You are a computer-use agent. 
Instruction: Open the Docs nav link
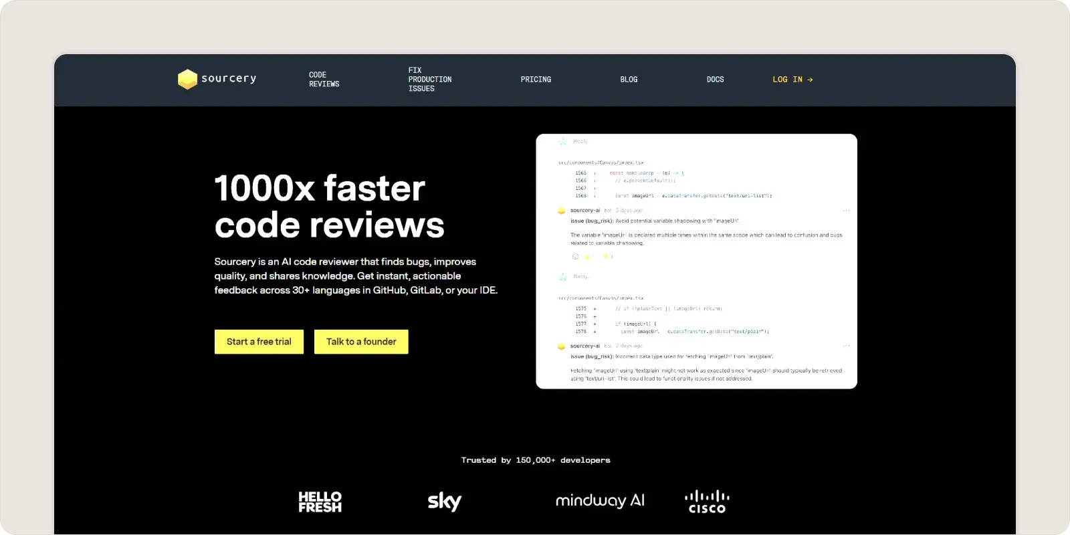tap(716, 80)
